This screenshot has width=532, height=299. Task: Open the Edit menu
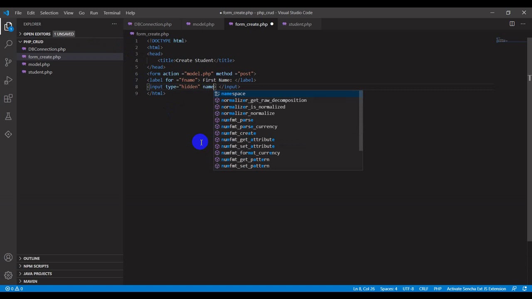pyautogui.click(x=31, y=12)
